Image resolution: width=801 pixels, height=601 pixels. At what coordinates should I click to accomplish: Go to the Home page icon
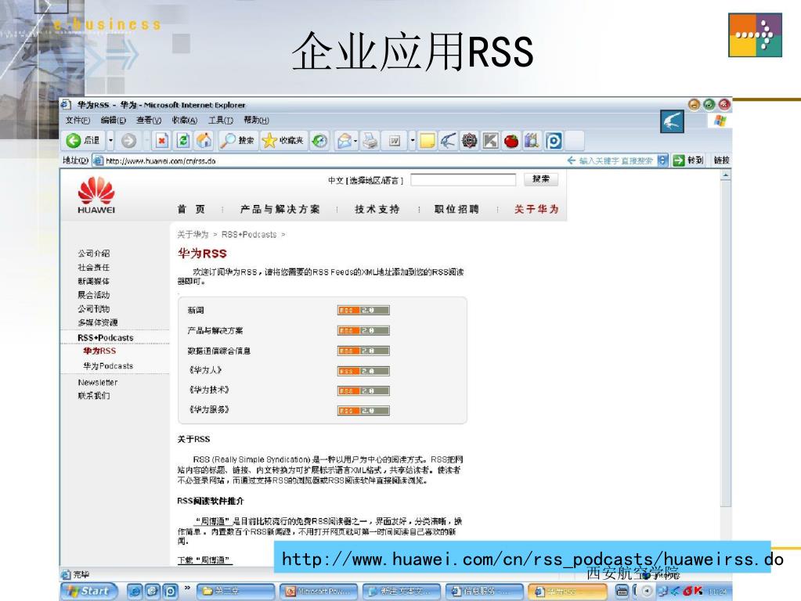click(204, 140)
